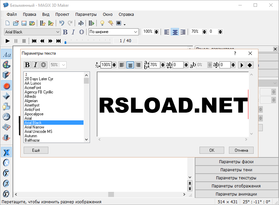Expand 'Параметры текстуры' panel section
The image size is (279, 205).
click(x=236, y=178)
